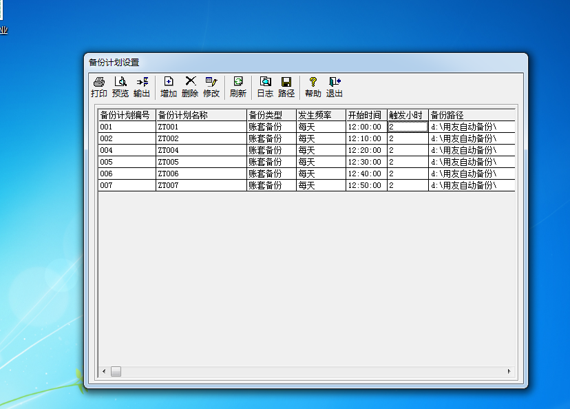570x409 pixels.
Task: Click the 备份路径 column header
Action: point(472,115)
